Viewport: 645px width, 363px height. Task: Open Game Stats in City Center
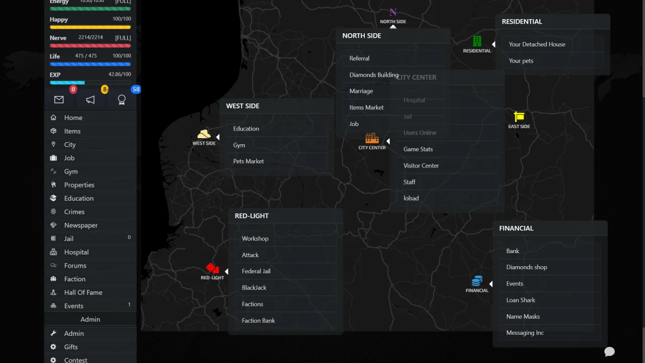click(x=447, y=149)
